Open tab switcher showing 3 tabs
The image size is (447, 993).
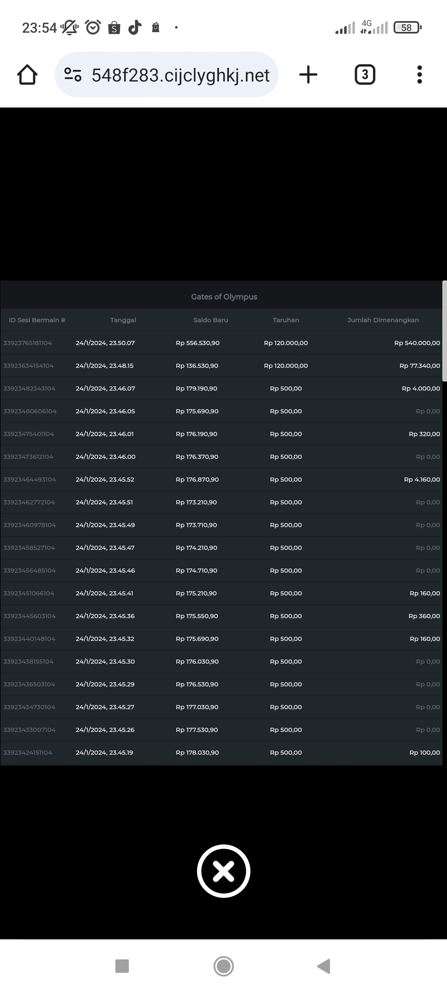365,75
